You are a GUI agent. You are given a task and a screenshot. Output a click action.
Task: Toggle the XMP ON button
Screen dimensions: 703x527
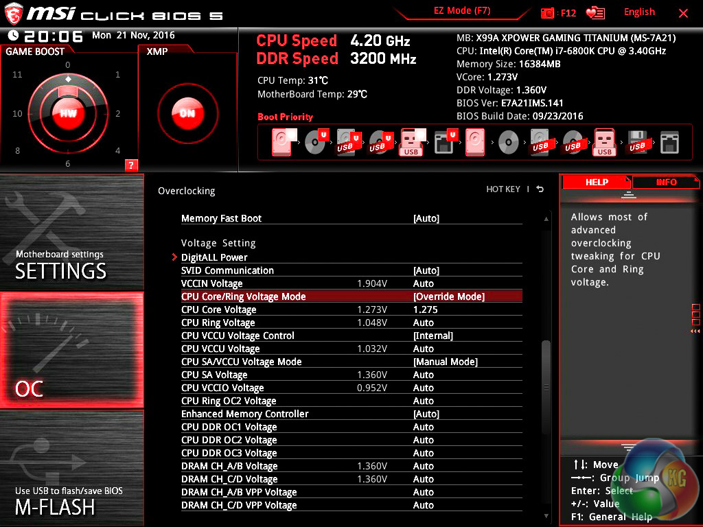click(x=188, y=113)
